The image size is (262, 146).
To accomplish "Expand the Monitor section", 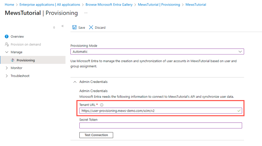I will pyautogui.click(x=7, y=68).
